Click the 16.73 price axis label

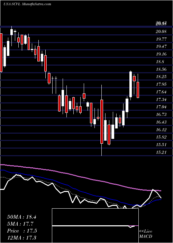(161, 115)
